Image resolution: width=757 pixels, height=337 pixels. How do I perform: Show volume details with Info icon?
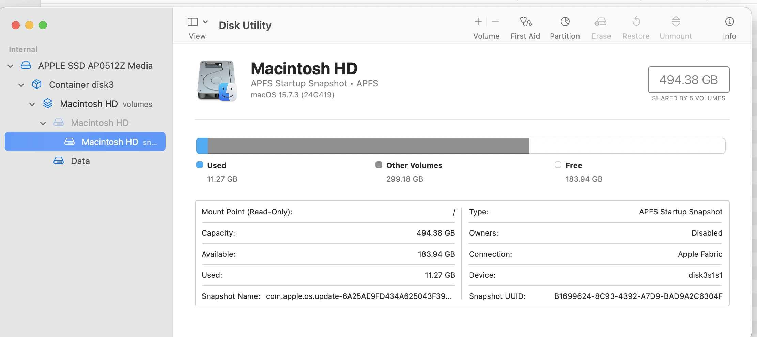729,21
